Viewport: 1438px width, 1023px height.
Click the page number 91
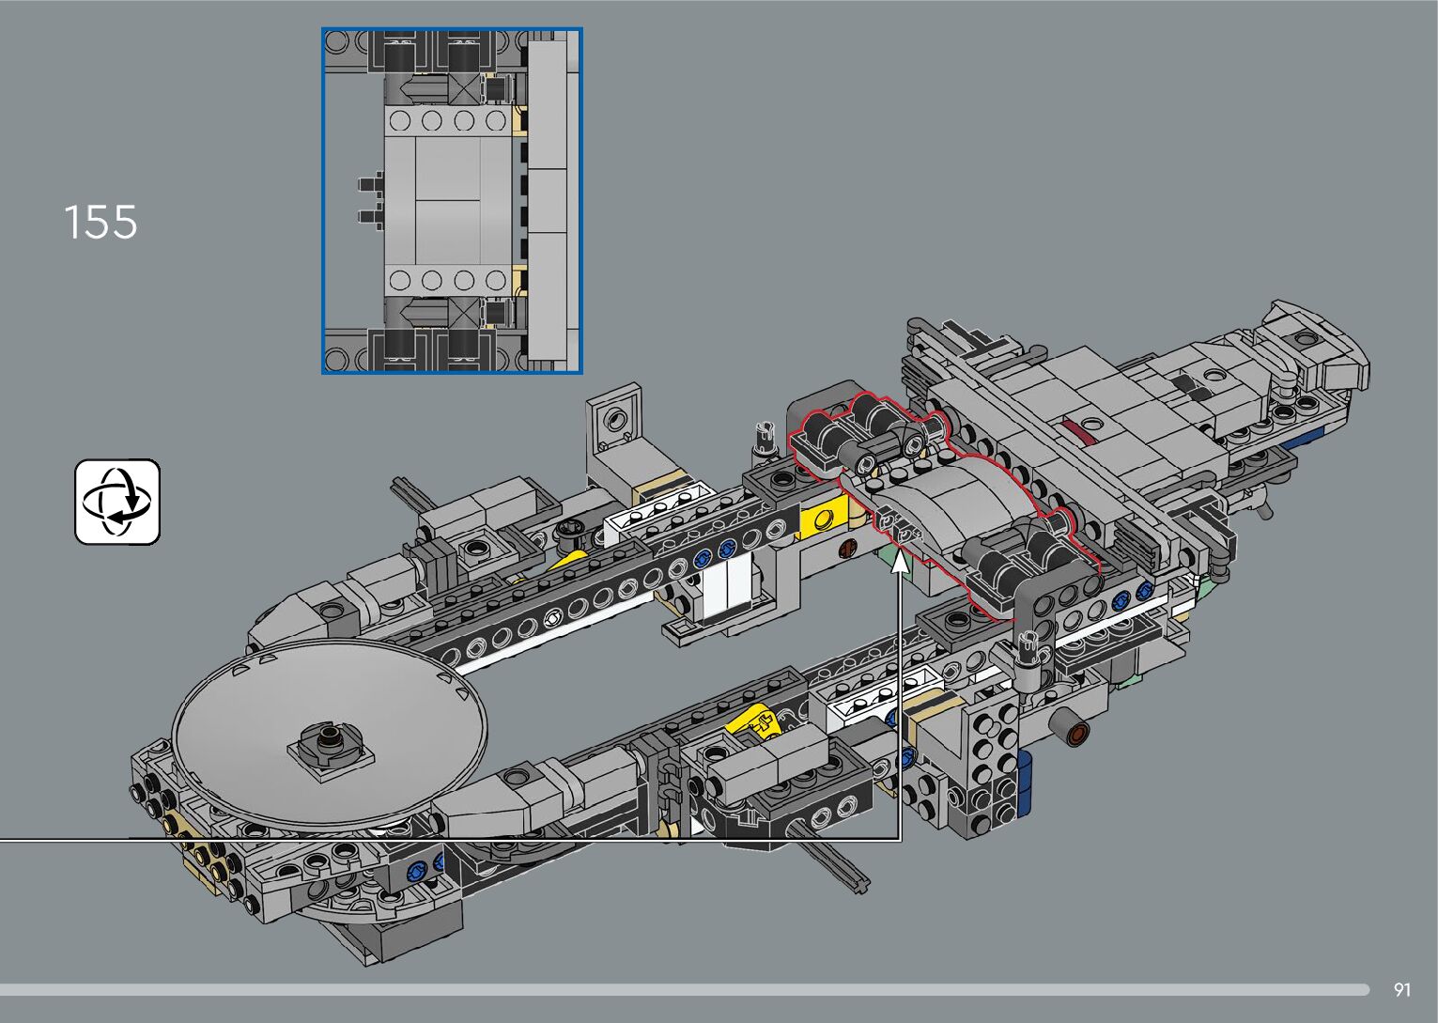(1402, 989)
